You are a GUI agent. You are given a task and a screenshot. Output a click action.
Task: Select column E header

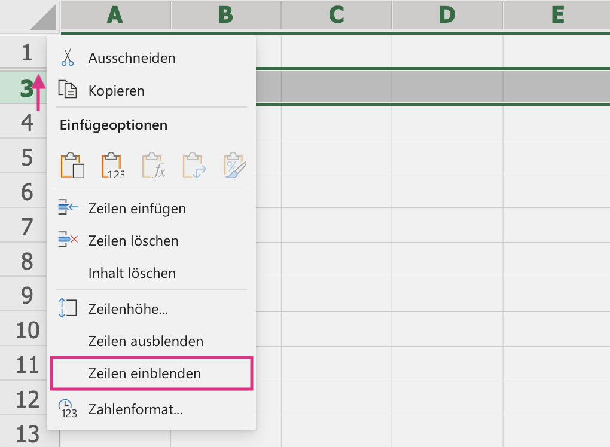557,16
